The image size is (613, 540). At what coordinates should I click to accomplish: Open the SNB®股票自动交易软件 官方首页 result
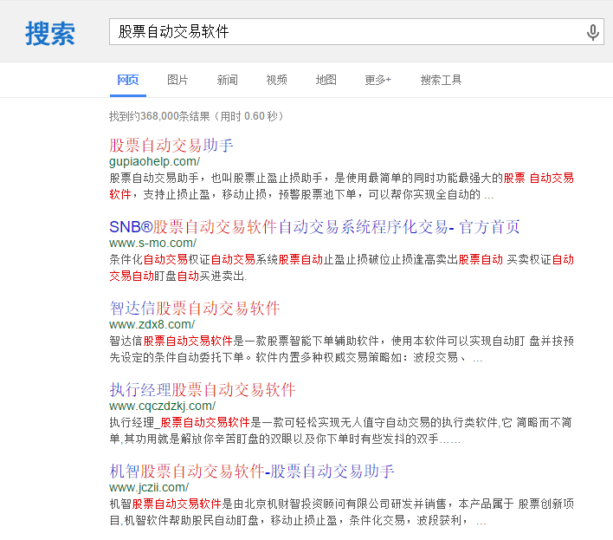click(x=314, y=226)
